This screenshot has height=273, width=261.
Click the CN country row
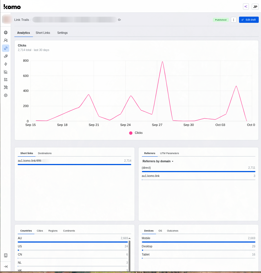(73, 256)
